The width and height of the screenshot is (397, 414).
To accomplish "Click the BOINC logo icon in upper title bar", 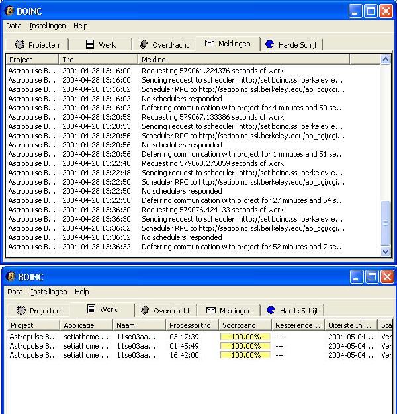I will 9,11.
